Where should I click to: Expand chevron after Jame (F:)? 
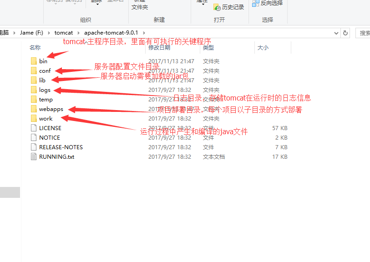tap(49, 33)
